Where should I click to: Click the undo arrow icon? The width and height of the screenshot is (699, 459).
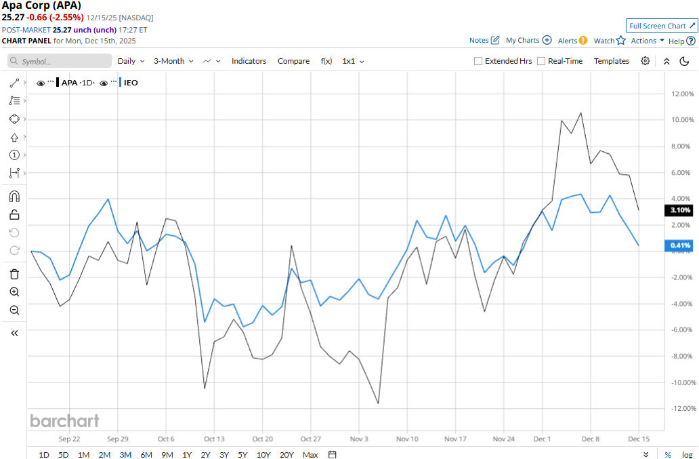[x=14, y=233]
